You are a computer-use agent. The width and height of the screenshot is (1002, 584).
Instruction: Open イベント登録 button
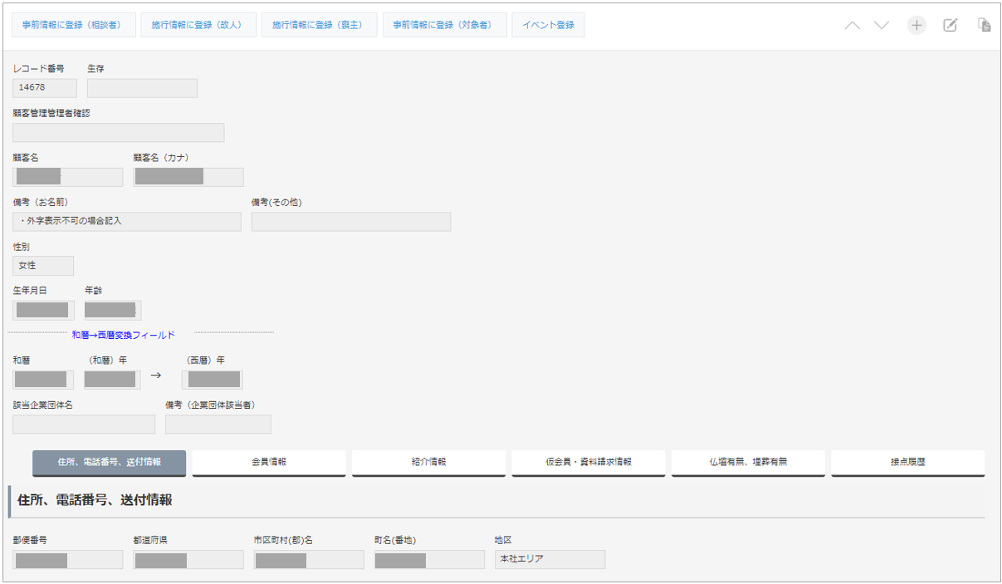pos(548,25)
